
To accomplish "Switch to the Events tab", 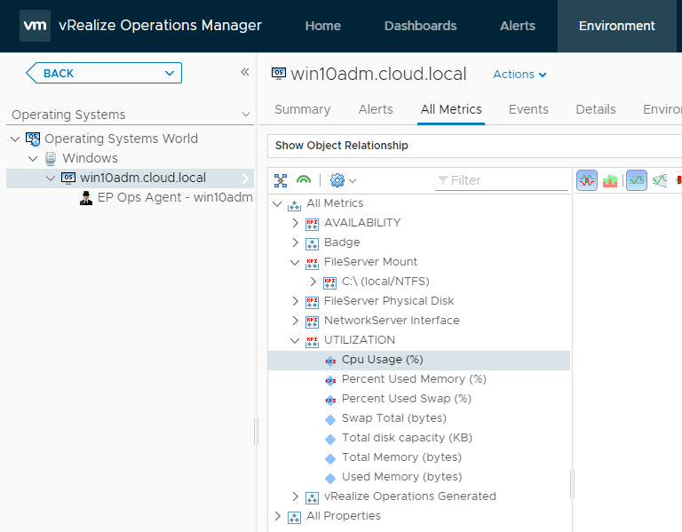I will tap(528, 109).
